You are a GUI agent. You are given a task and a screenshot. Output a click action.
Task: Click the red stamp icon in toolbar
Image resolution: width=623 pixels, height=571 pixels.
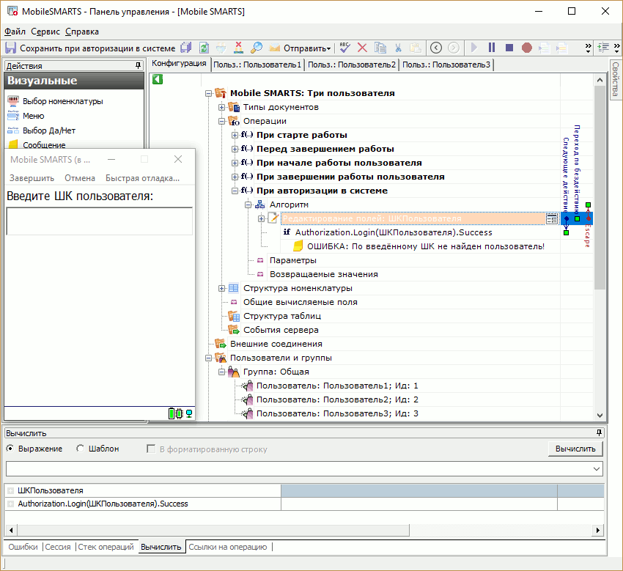(238, 48)
